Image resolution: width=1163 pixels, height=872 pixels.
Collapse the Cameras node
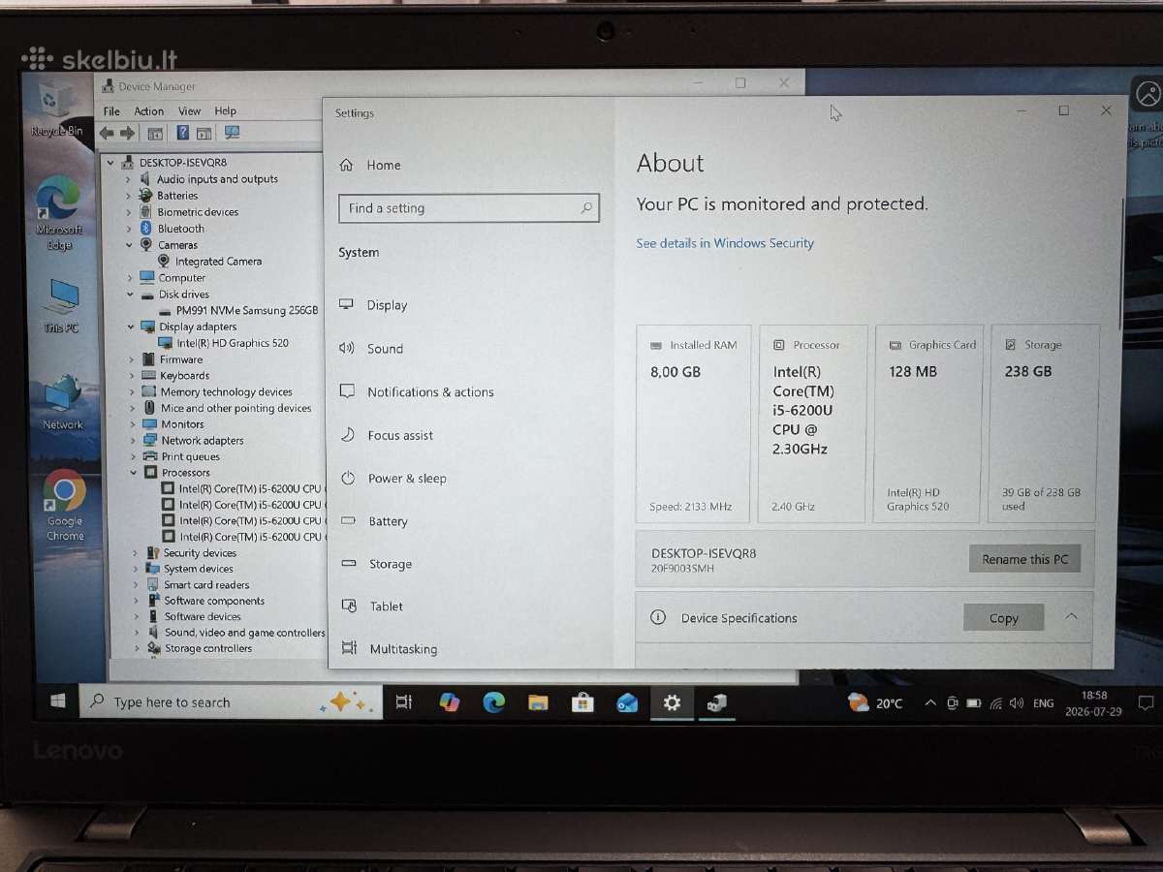[x=129, y=245]
